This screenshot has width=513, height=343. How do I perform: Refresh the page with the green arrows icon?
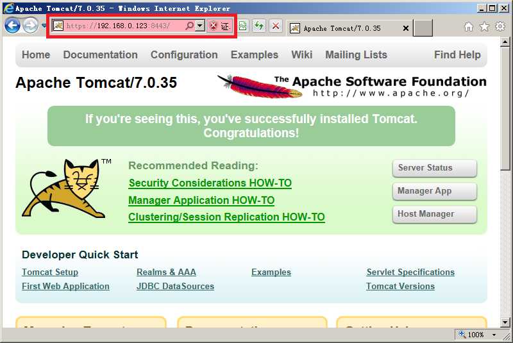coord(259,26)
